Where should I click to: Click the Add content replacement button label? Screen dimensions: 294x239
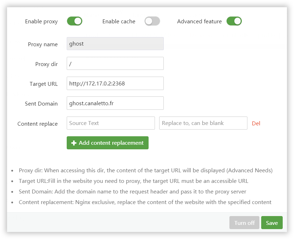coord(111,143)
